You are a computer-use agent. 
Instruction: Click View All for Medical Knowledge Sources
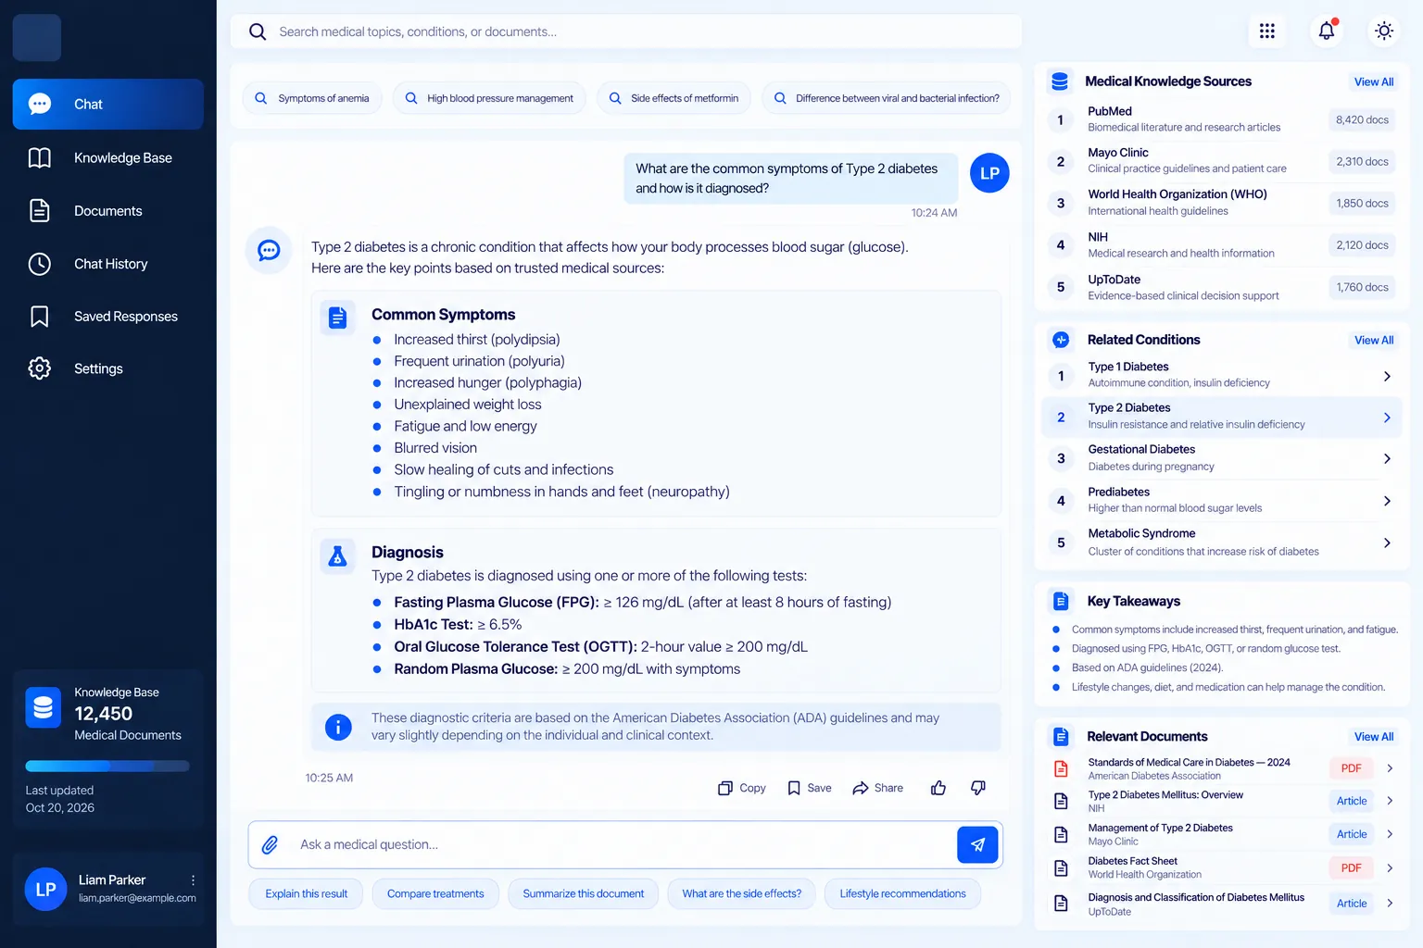[x=1373, y=81]
